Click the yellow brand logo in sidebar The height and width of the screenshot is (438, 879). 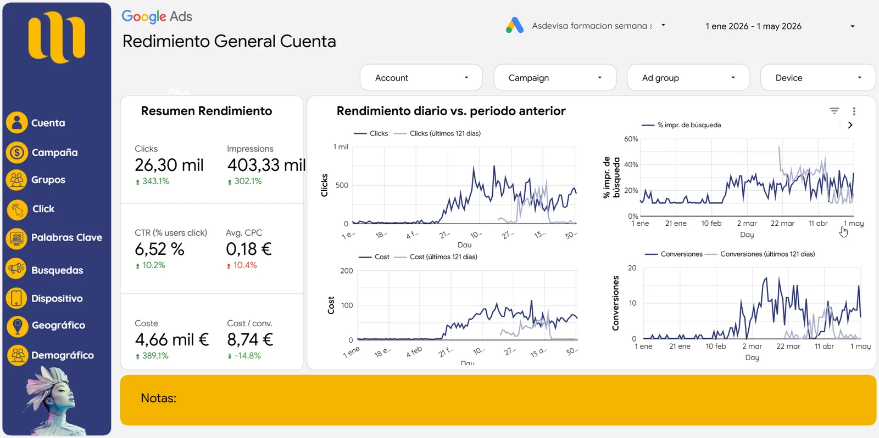tap(57, 37)
